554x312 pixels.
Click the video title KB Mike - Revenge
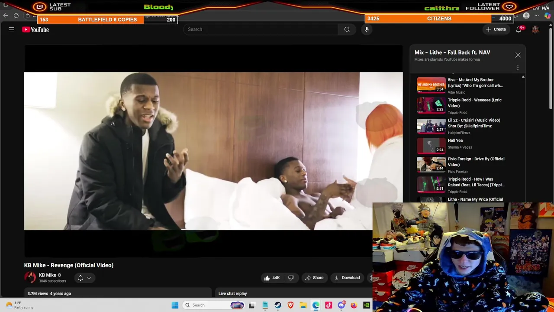click(x=69, y=265)
